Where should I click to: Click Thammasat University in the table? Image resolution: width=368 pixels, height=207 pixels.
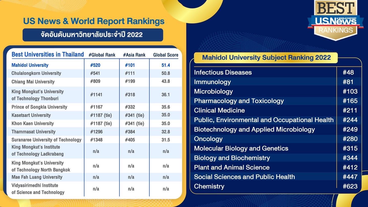coord(33,132)
